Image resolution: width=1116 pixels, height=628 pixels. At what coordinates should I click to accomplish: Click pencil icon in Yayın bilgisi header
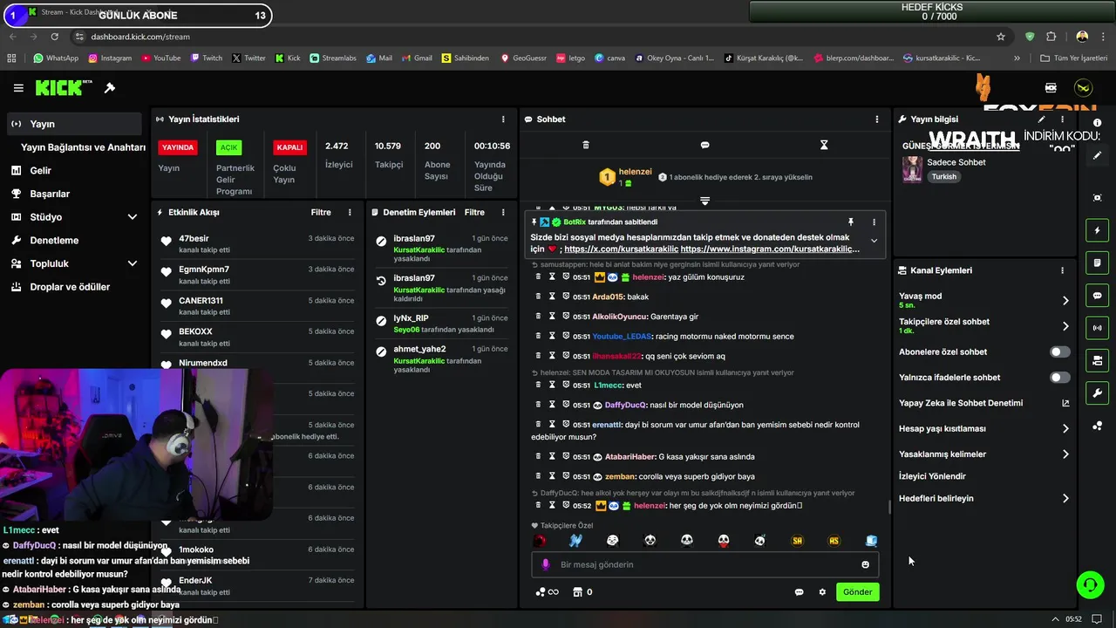1041,119
